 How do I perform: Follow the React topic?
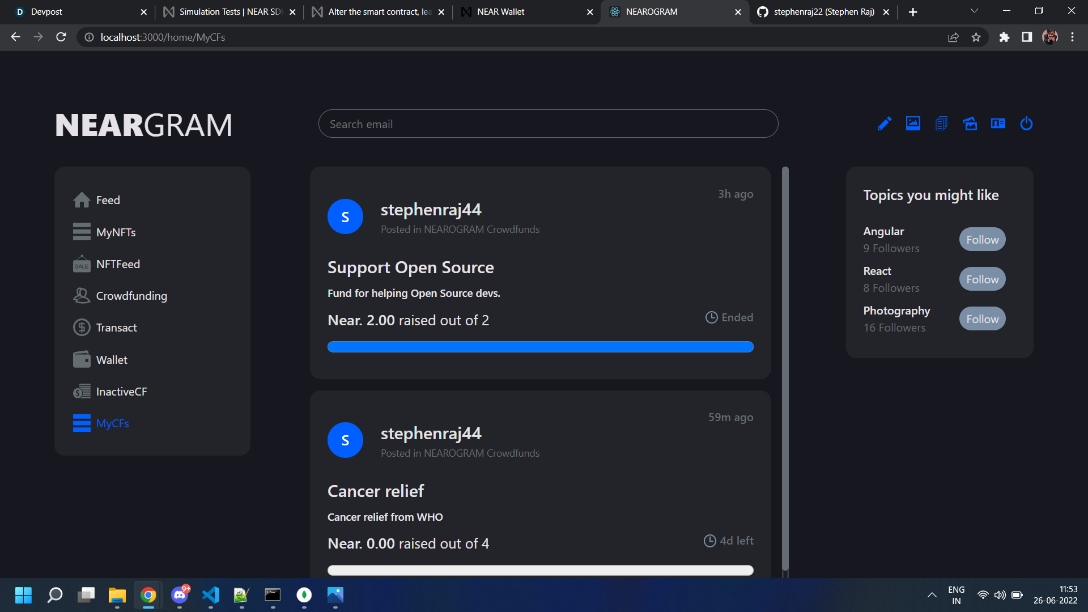coord(982,279)
